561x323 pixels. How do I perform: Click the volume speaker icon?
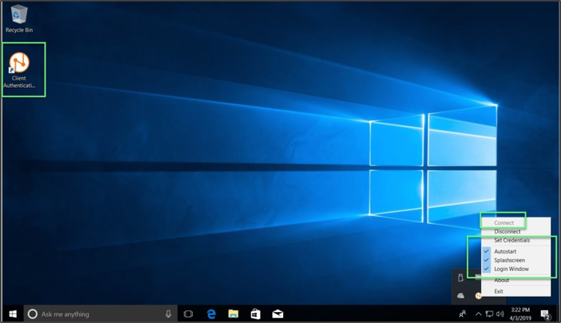pyautogui.click(x=499, y=314)
